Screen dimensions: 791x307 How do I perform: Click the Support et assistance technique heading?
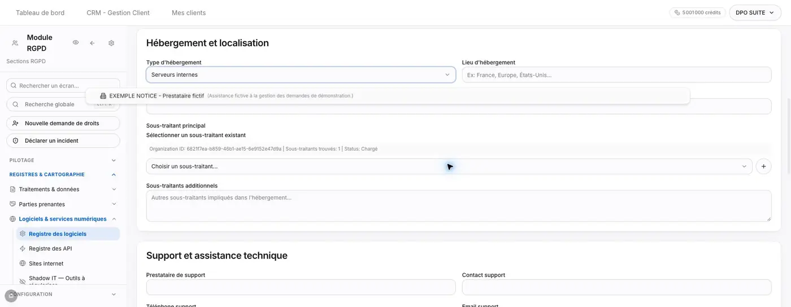[217, 256]
